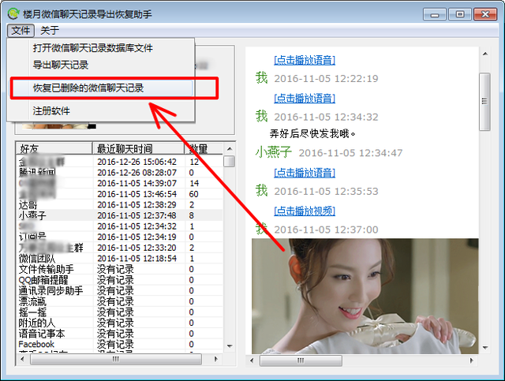Click chat panel scroll down arrow

tap(485, 348)
